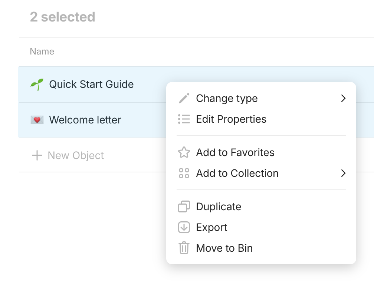Image resolution: width=374 pixels, height=281 pixels.
Task: Click the seedling icon of Quick Start Guide
Action: 37,84
